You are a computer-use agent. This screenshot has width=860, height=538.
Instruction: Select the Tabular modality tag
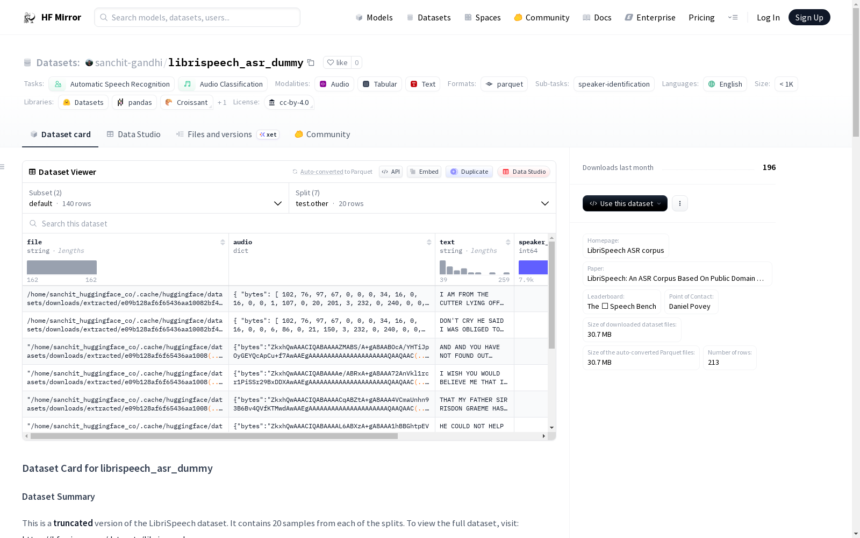click(379, 84)
